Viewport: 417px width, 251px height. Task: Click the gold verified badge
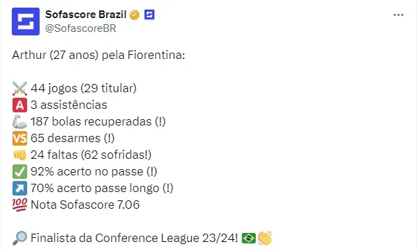click(x=135, y=15)
